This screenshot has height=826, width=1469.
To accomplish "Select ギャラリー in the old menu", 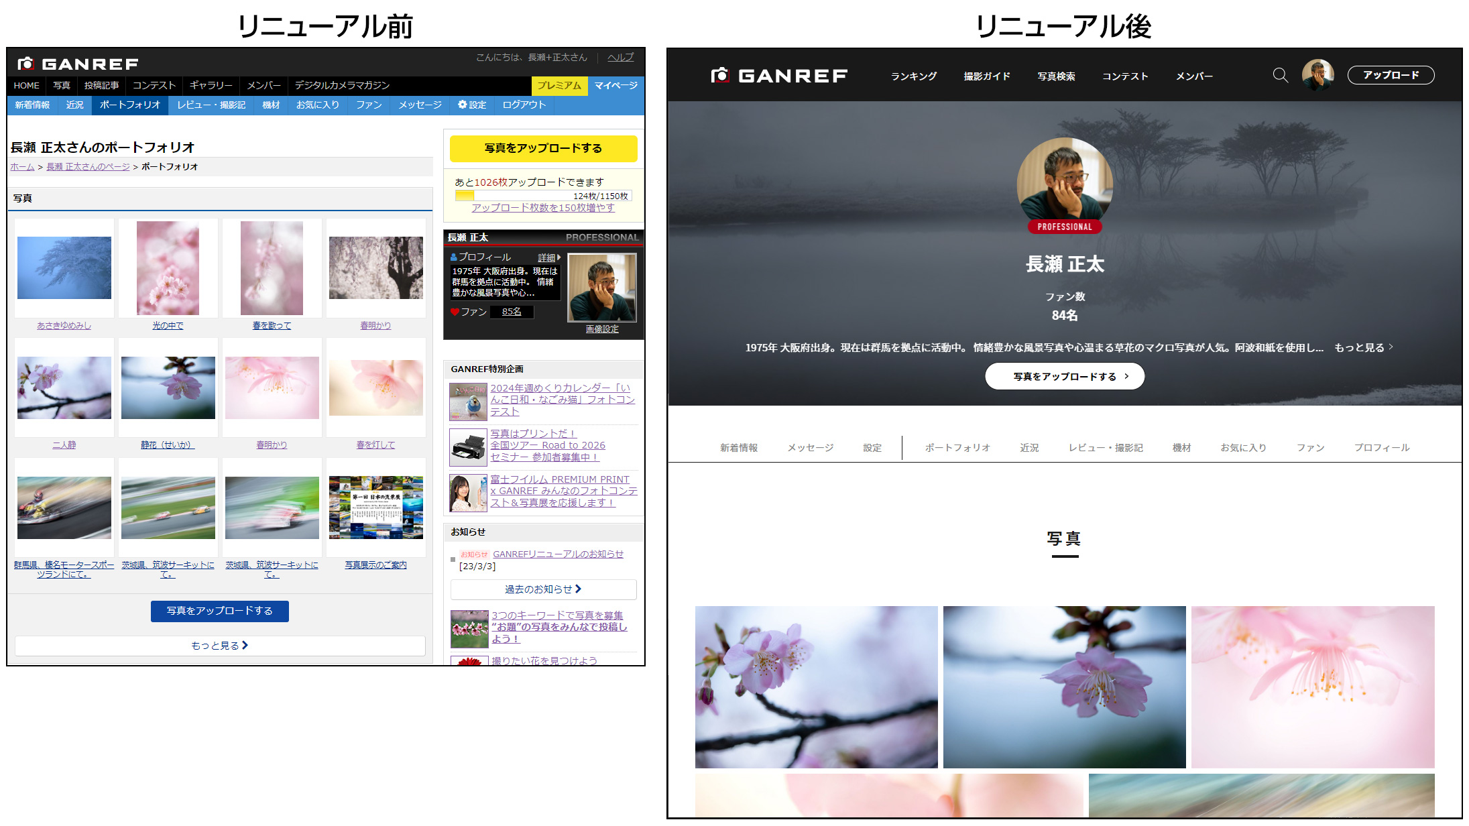I will [x=211, y=85].
